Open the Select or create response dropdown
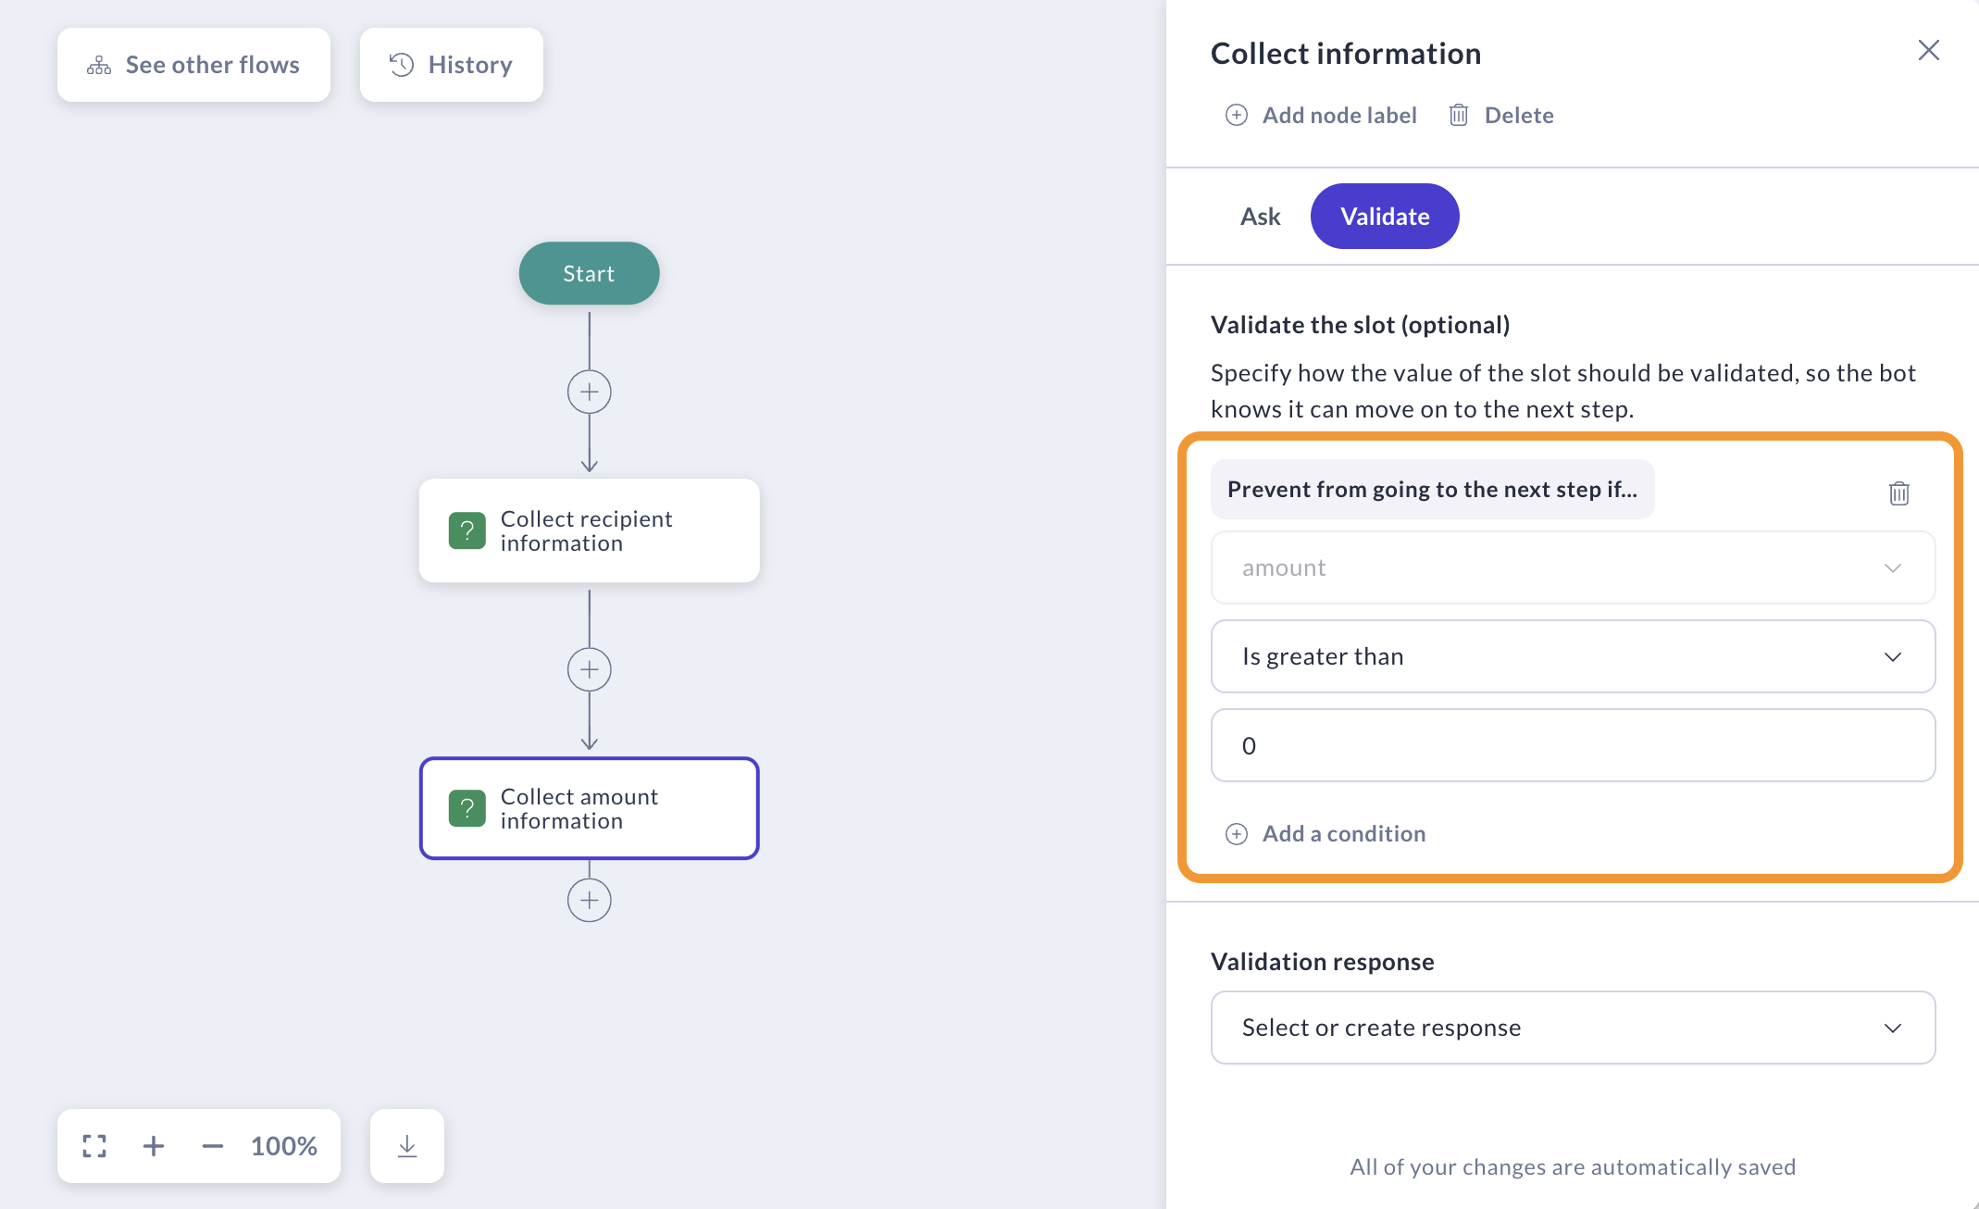 coord(1572,1028)
